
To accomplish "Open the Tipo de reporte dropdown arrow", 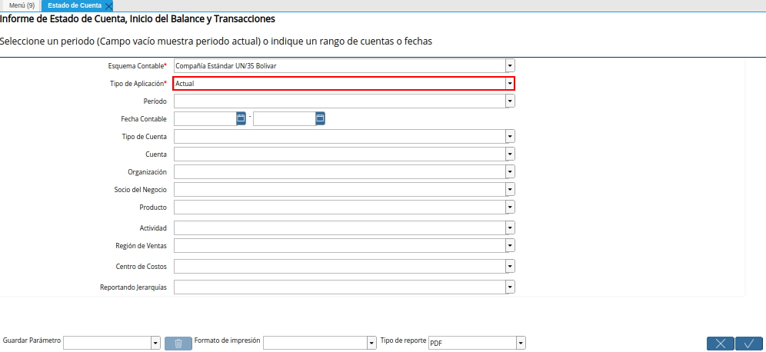I will (521, 344).
